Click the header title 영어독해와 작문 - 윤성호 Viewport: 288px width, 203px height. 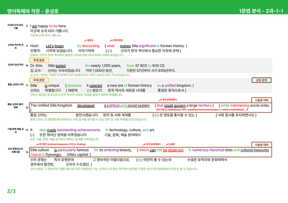pyautogui.click(x=33, y=11)
